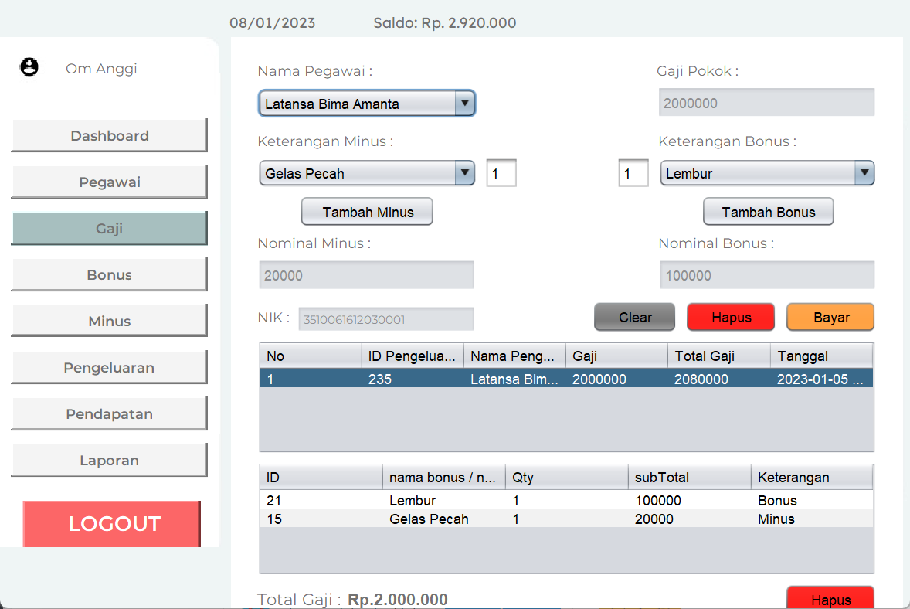Go to the Dashboard menu
The height and width of the screenshot is (609, 910).
point(109,136)
